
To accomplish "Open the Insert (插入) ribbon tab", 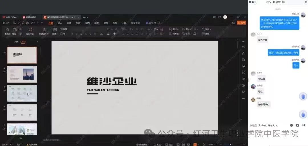I will pos(60,23).
